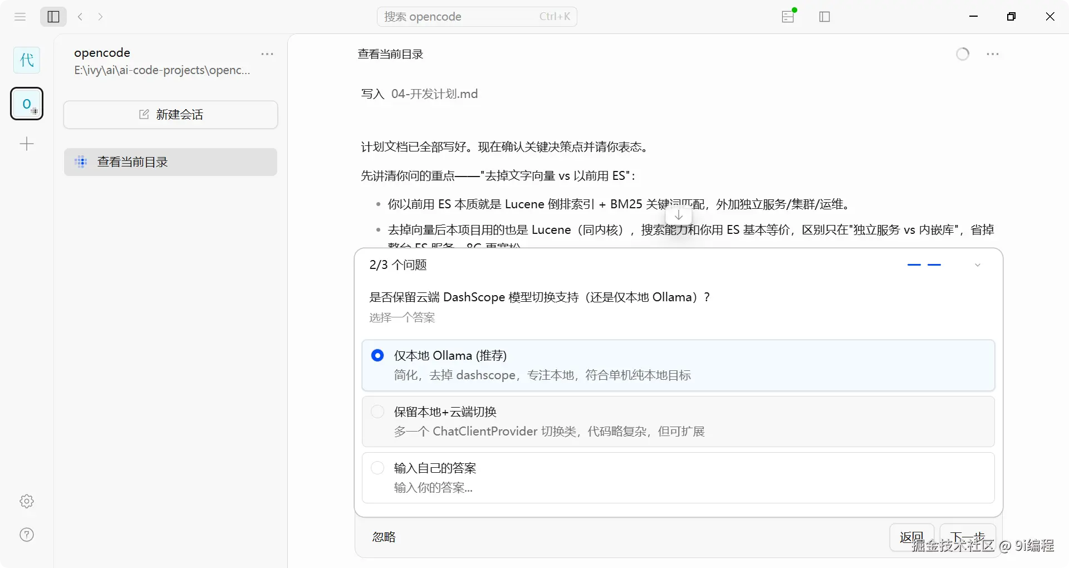Focus the 搜索 opencode search box
Screen dimensions: 1069x568
pos(477,17)
